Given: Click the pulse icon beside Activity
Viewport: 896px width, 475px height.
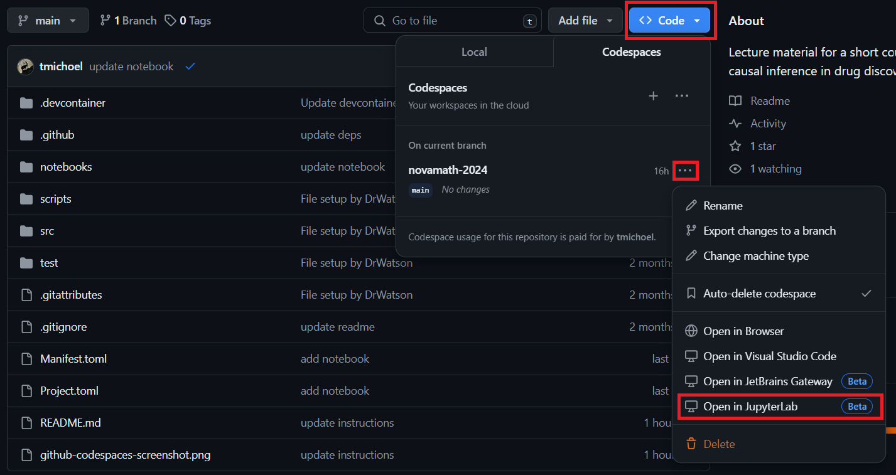Looking at the screenshot, I should coord(735,124).
